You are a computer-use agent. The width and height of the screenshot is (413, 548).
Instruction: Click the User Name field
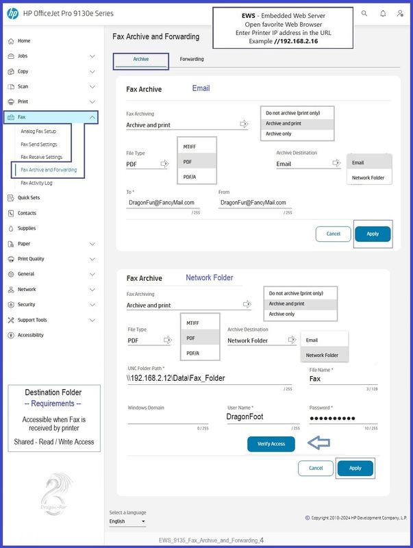point(264,416)
